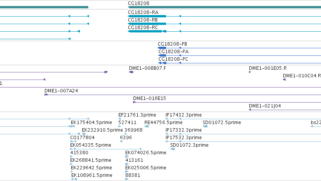
Task: Select RE44756.5prime EST label
Action: pyautogui.click(x=163, y=123)
